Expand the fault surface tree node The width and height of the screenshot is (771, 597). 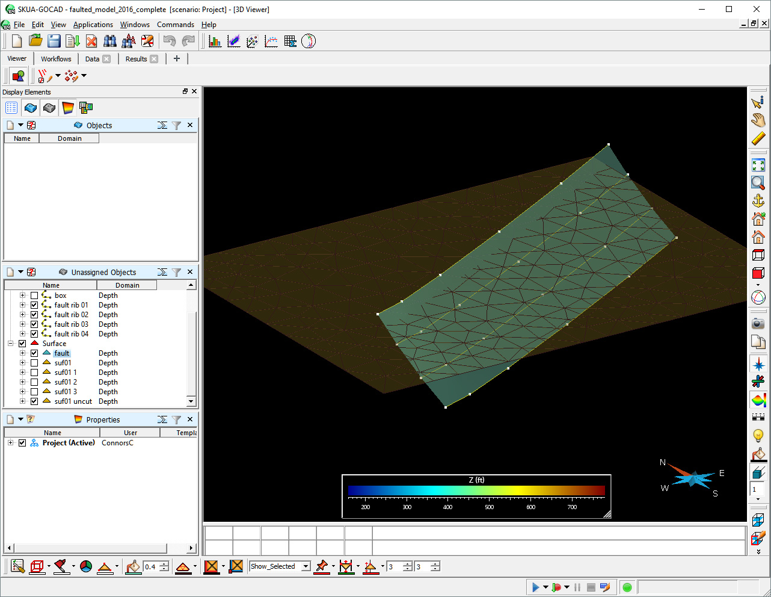tap(22, 353)
